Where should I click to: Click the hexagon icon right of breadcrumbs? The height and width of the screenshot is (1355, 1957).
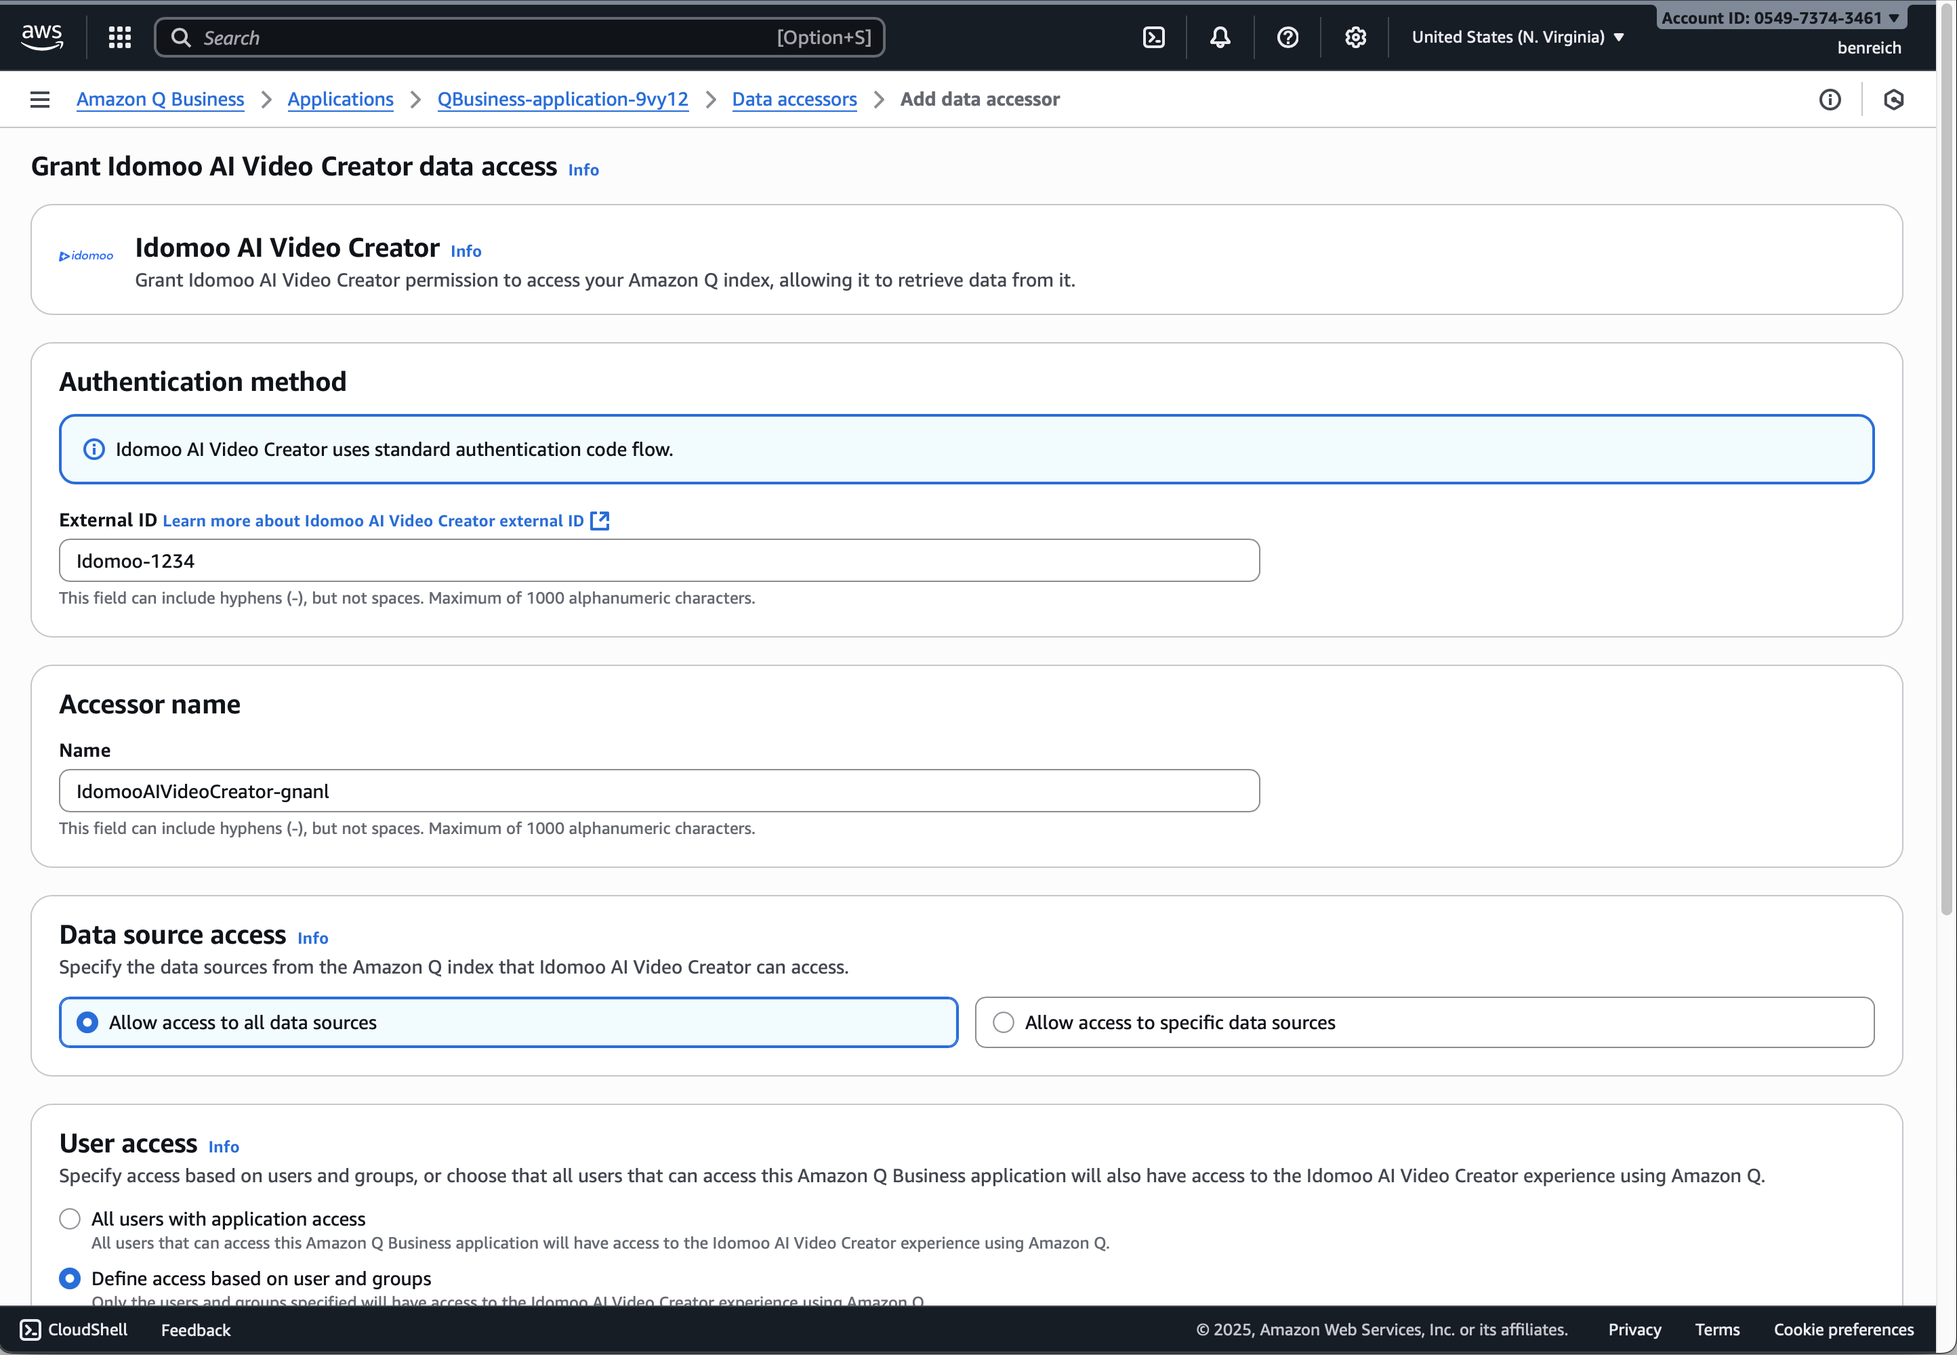pyautogui.click(x=1893, y=100)
